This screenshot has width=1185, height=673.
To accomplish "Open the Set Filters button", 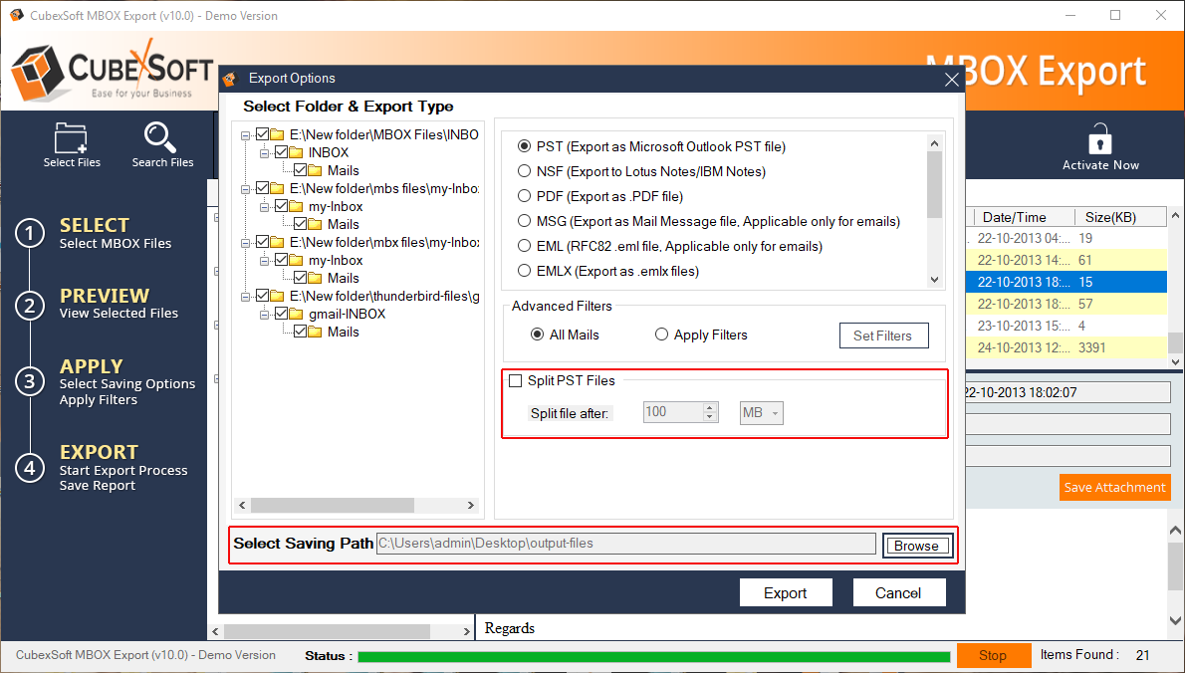I will pos(882,336).
